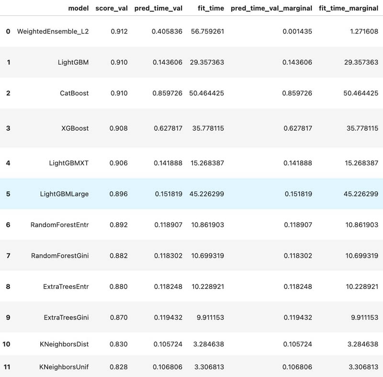Click the ExtraTreesEntr model name
Image resolution: width=383 pixels, height=377 pixels.
(66, 286)
